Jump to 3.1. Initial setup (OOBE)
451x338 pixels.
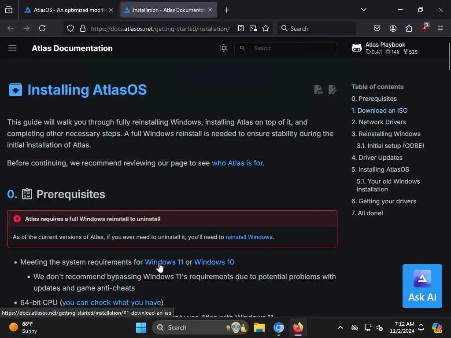[x=390, y=146]
